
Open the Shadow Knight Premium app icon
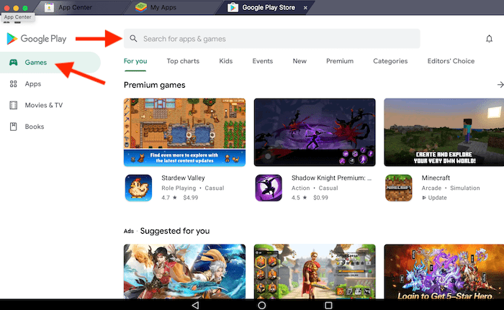(269, 188)
